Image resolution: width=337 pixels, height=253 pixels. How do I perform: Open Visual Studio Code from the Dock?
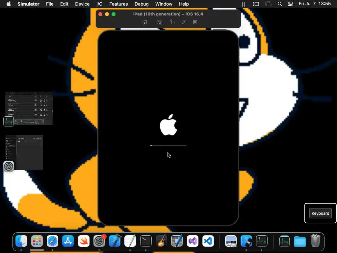tap(208, 241)
